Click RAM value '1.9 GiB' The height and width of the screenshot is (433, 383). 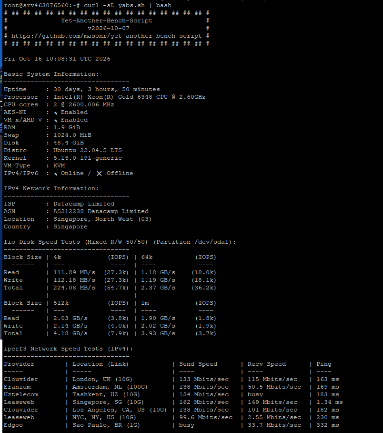point(67,127)
